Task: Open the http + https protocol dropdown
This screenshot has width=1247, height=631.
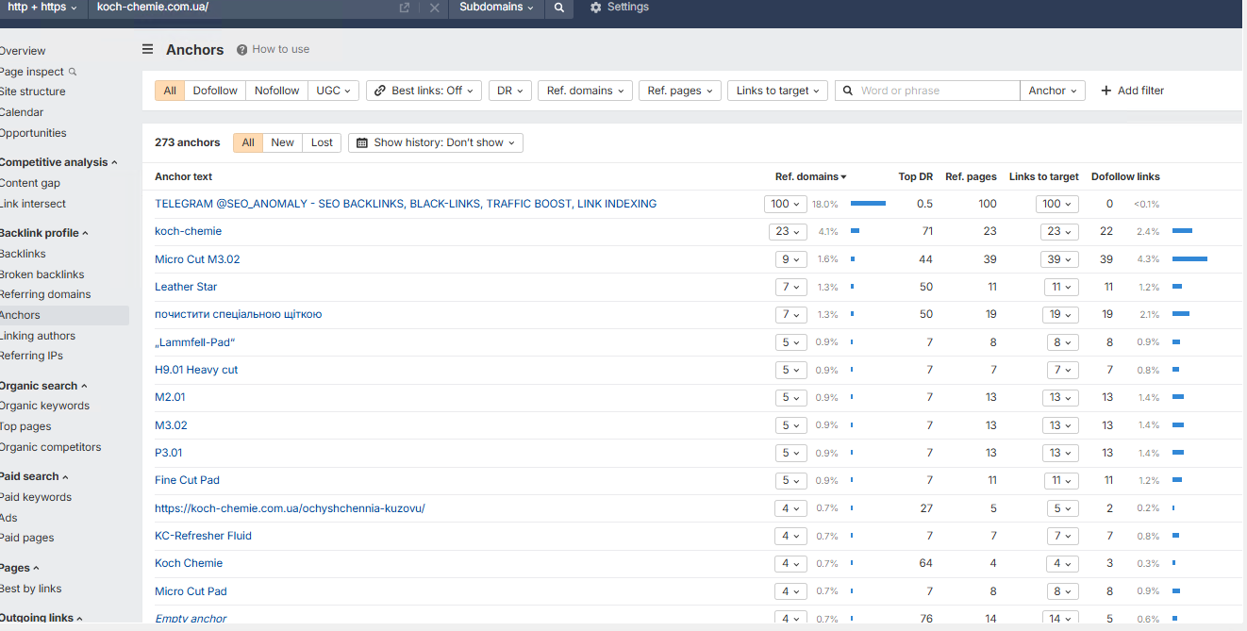Action: pyautogui.click(x=42, y=8)
